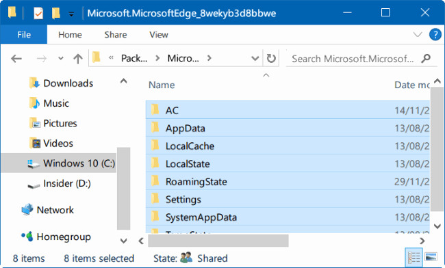Click the New folder icon in title bar
This screenshot has height=268, width=445.
[x=56, y=13]
